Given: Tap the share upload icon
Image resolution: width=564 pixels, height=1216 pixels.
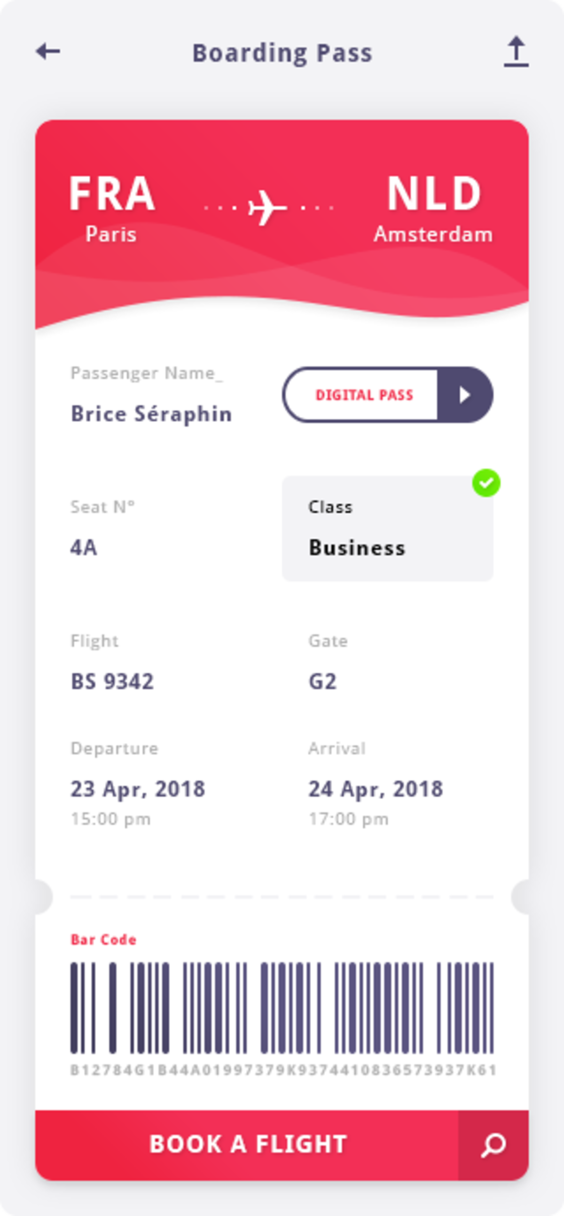Looking at the screenshot, I should [516, 52].
